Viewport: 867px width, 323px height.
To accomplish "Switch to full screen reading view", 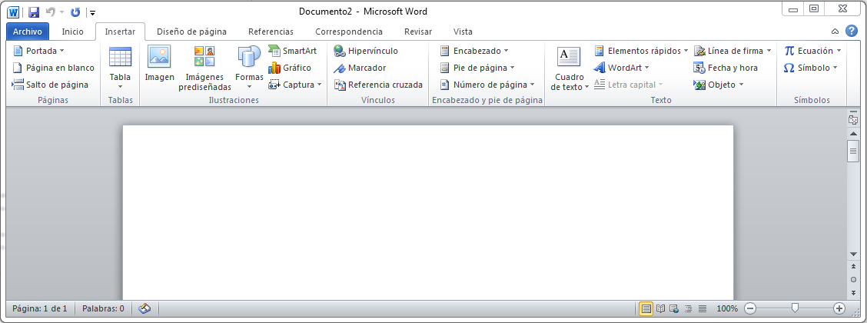I will (x=660, y=308).
